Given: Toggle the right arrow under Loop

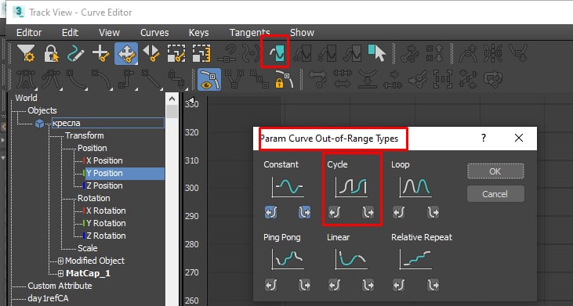Looking at the screenshot, I should point(433,212).
